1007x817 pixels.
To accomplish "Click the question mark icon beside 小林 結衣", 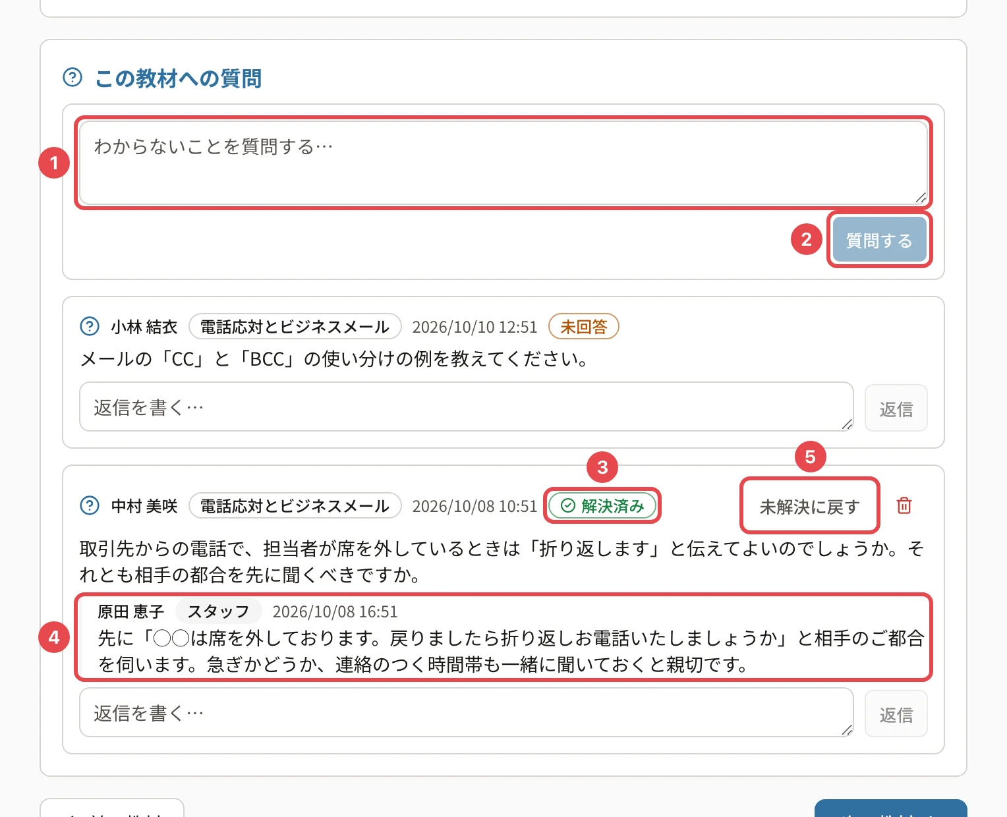I will (90, 326).
